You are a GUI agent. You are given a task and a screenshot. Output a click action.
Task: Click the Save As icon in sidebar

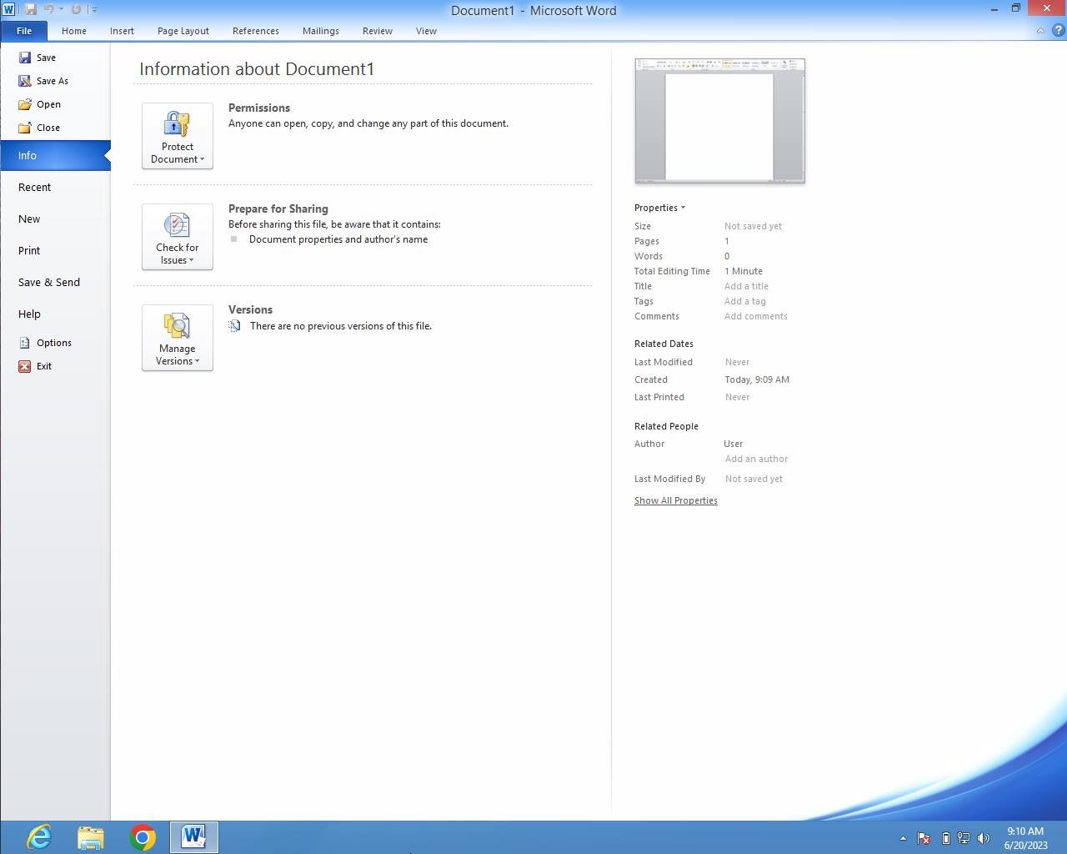click(25, 81)
